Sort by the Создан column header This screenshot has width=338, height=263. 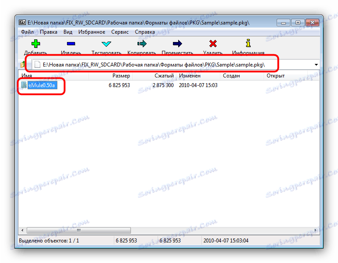(242, 76)
